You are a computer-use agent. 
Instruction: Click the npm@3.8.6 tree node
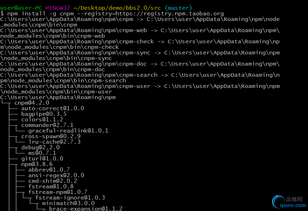point(37,164)
